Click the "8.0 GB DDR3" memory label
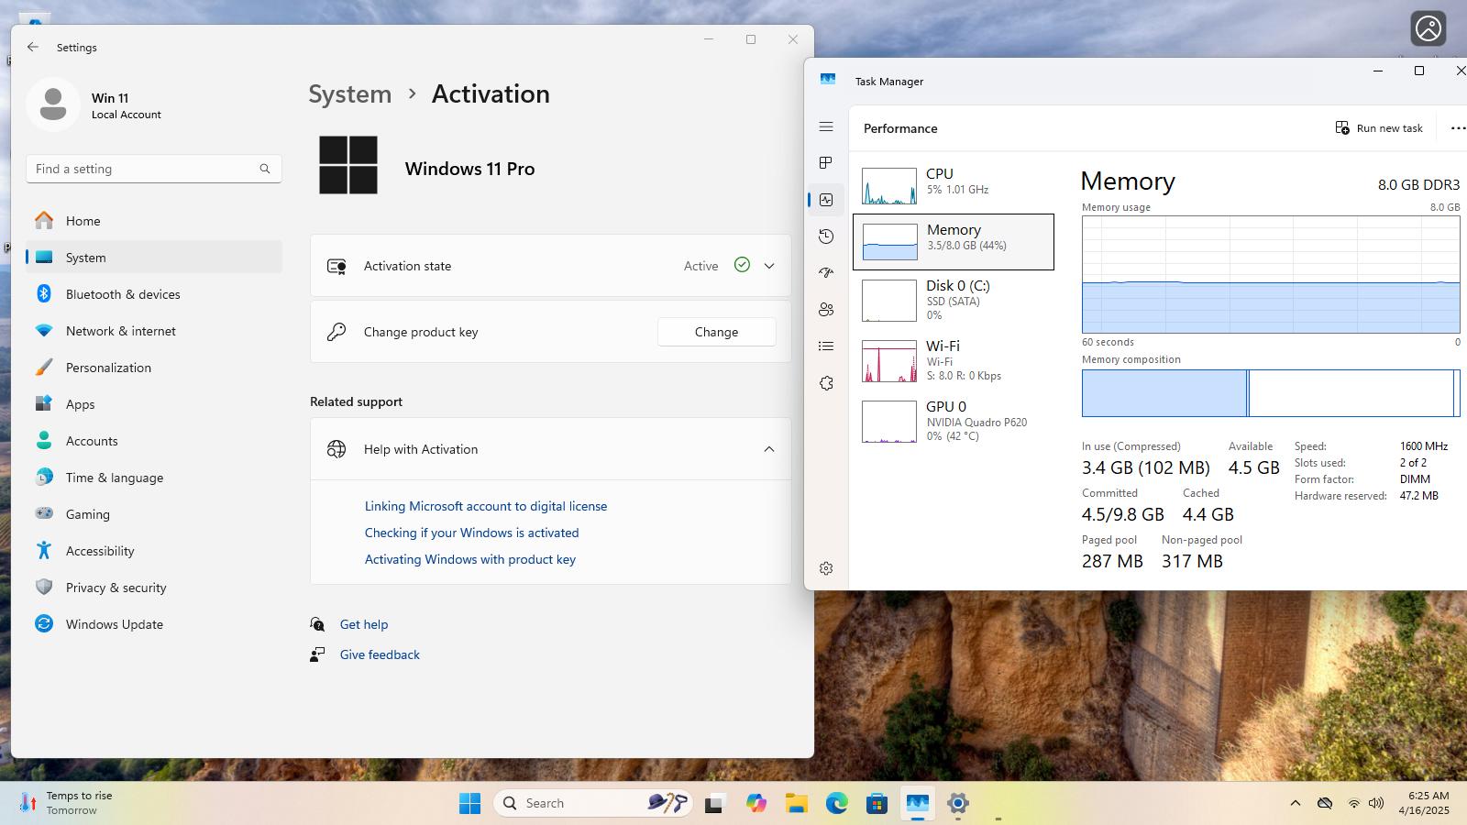Viewport: 1467px width, 825px height. point(1418,184)
